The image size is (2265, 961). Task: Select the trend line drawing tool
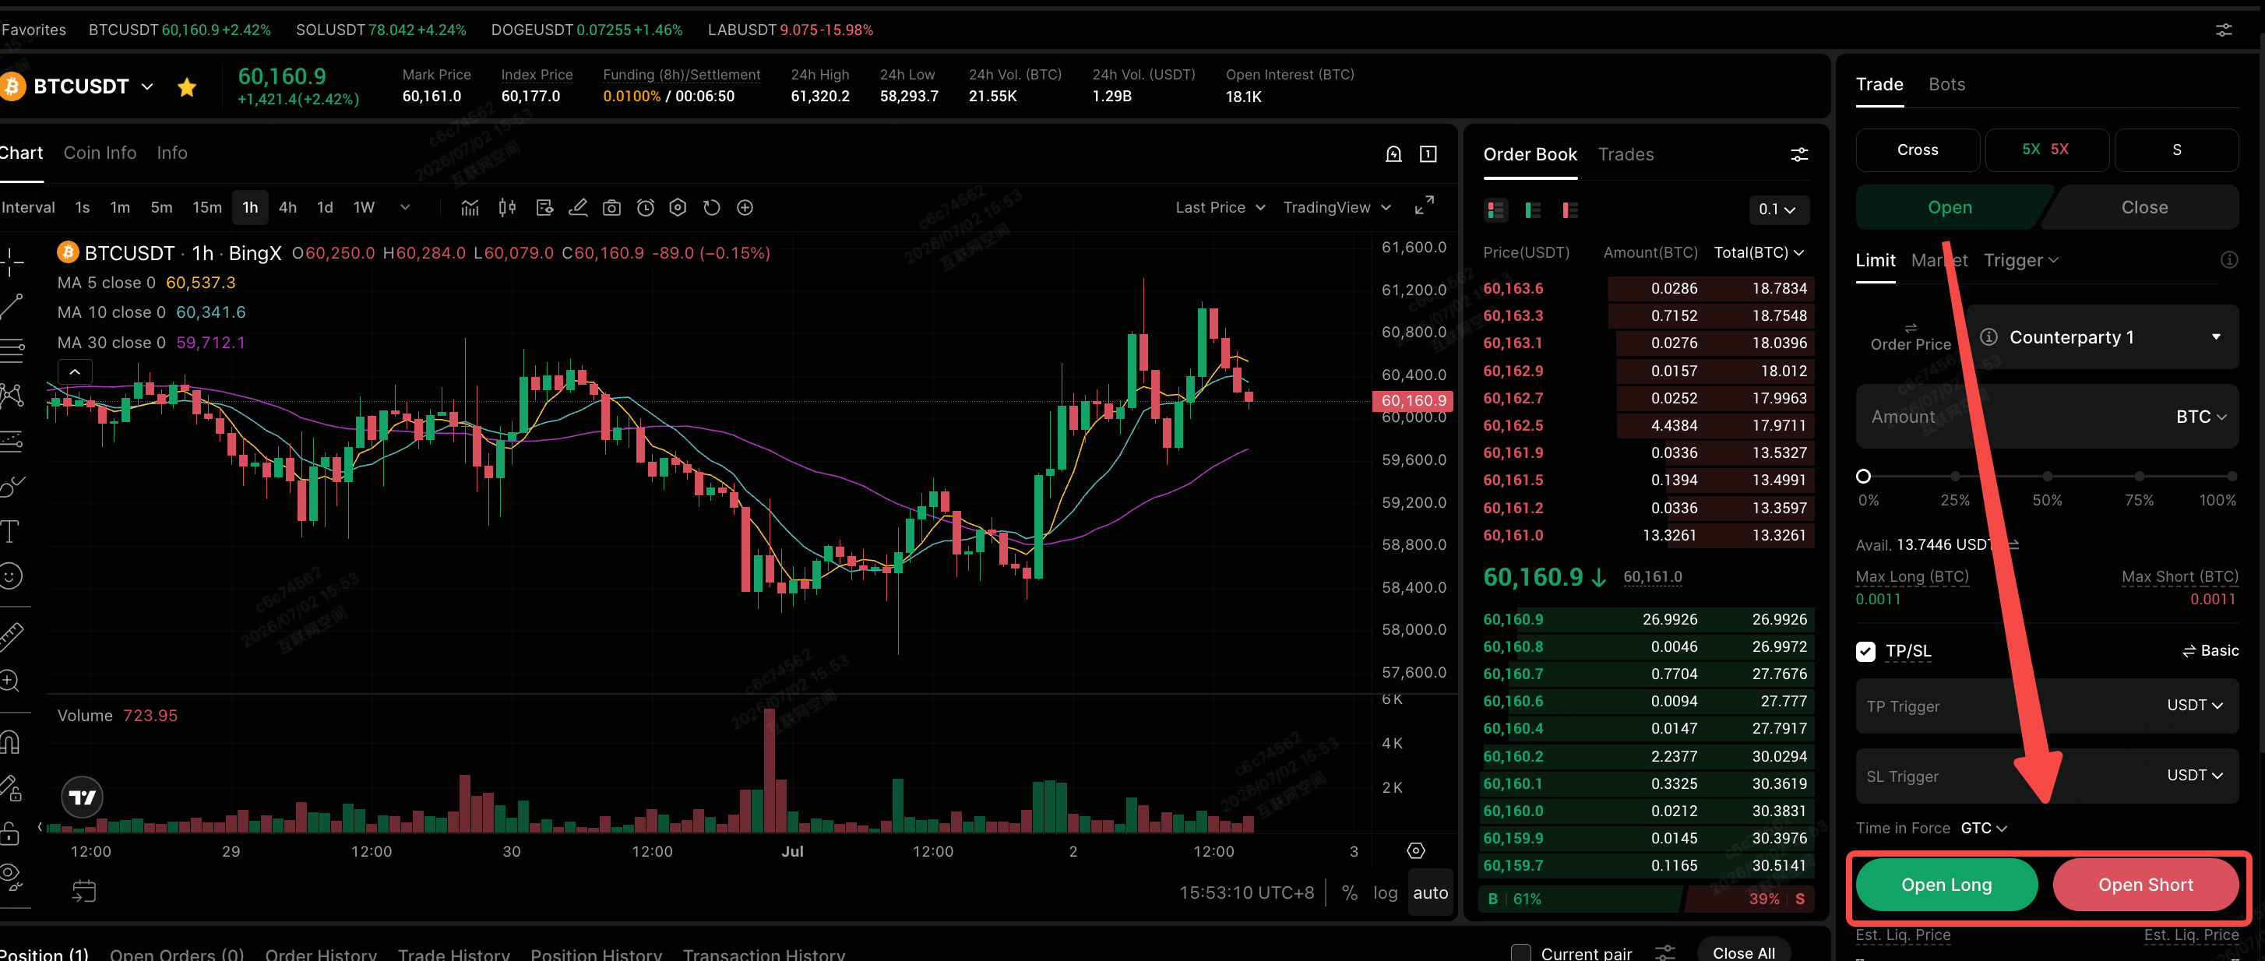tap(11, 306)
